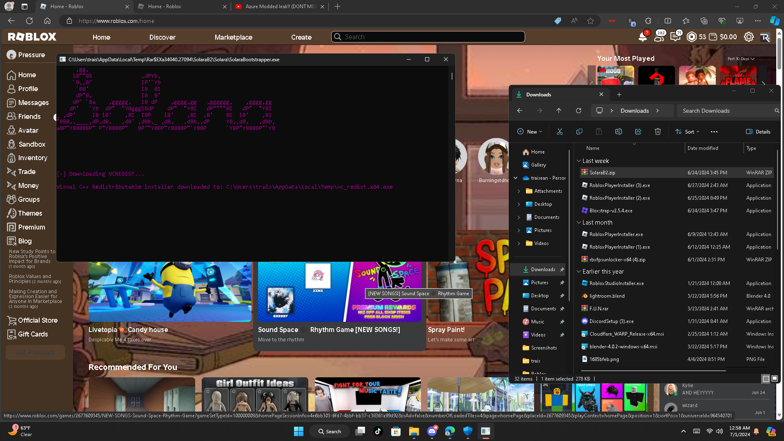Switch to the second Home - Roblox tab

(x=182, y=7)
